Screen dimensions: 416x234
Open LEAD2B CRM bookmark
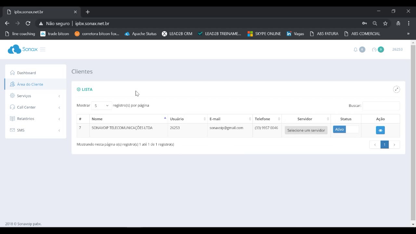177,33
